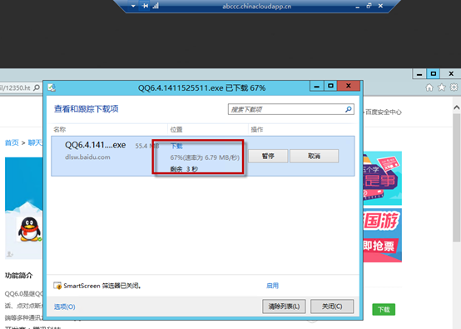Click the dlsw.baidu.com source text
461x329 pixels.
click(x=87, y=157)
